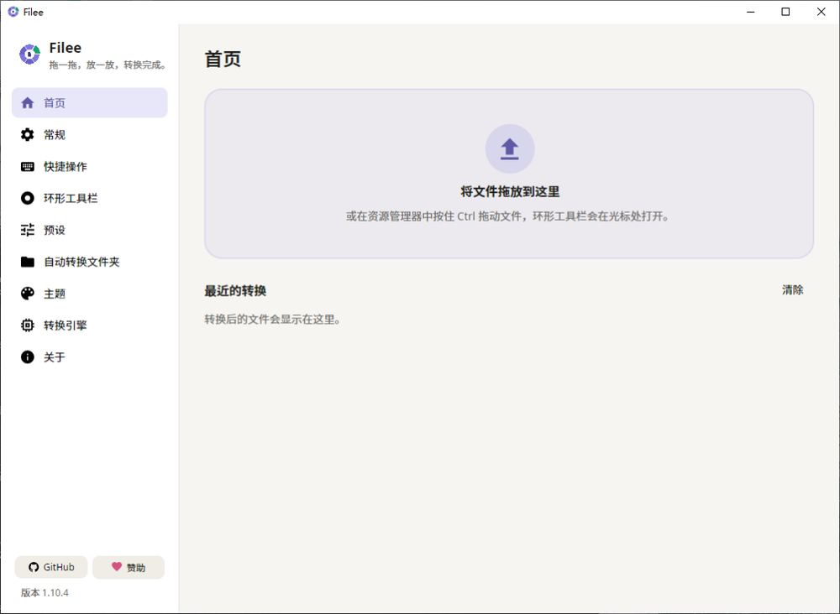The height and width of the screenshot is (614, 840).
Task: Click the pink heart icon
Action: 116,566
